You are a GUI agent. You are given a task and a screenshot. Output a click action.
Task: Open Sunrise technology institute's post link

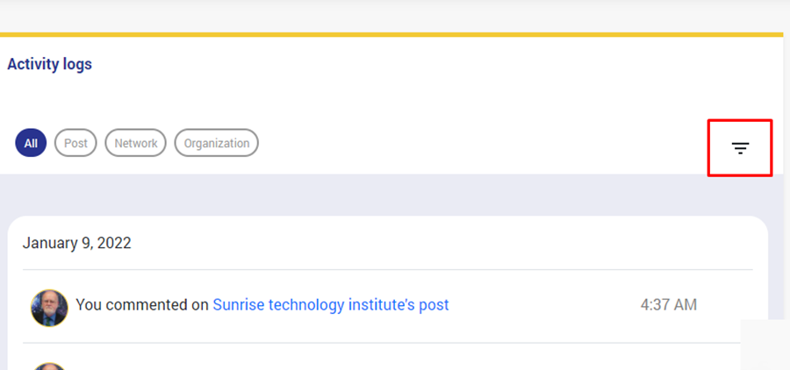(x=330, y=305)
